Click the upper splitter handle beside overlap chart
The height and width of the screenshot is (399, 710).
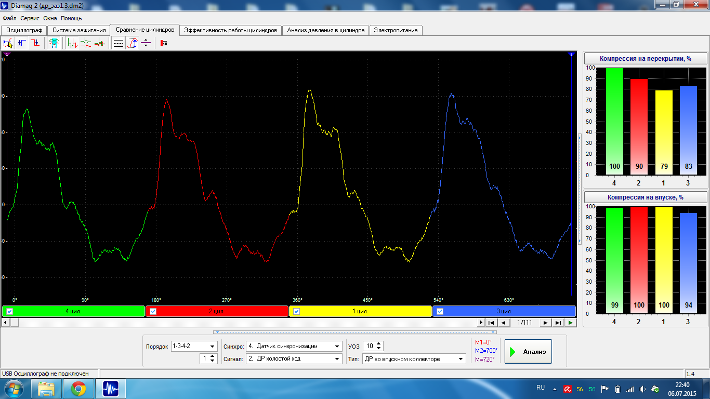[x=580, y=137]
